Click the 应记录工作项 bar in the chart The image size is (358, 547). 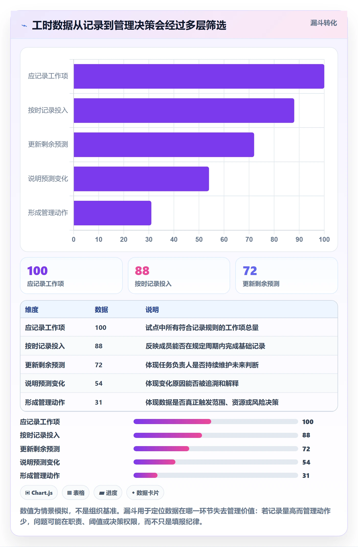pos(199,76)
